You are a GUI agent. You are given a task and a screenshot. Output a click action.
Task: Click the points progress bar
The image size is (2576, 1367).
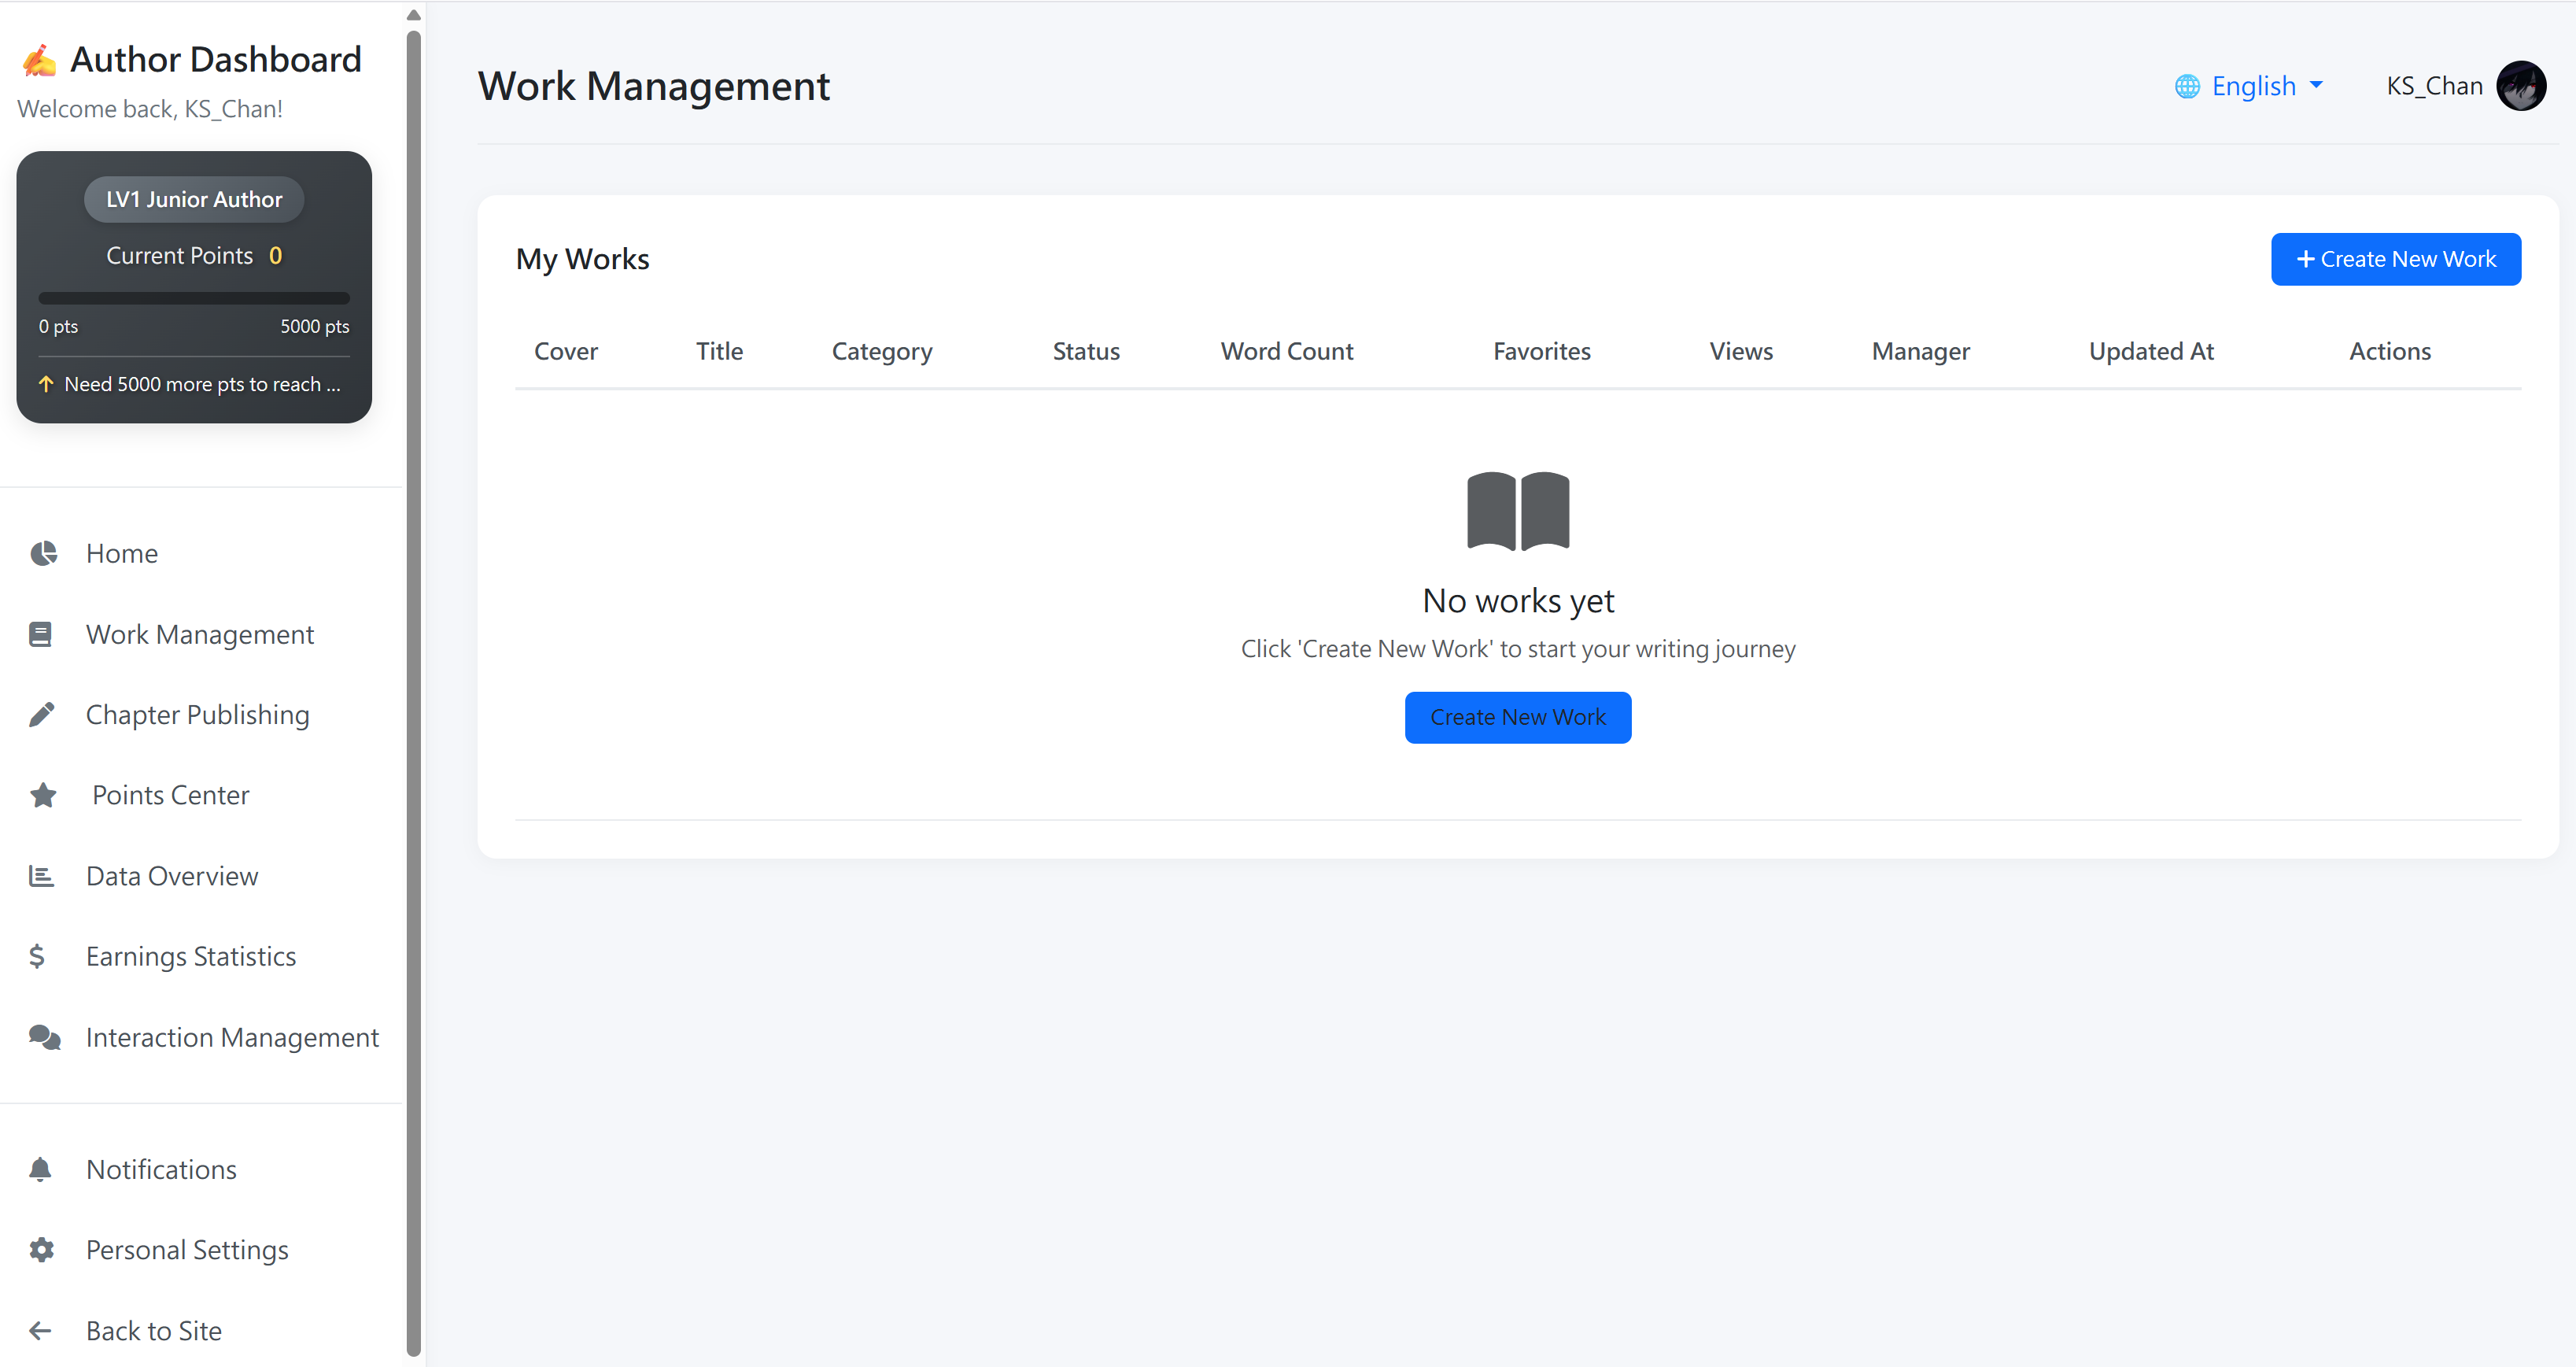click(194, 298)
